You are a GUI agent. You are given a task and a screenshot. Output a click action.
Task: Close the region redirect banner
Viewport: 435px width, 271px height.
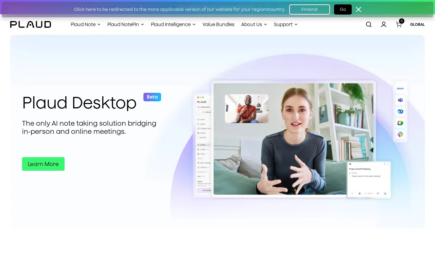(359, 9)
